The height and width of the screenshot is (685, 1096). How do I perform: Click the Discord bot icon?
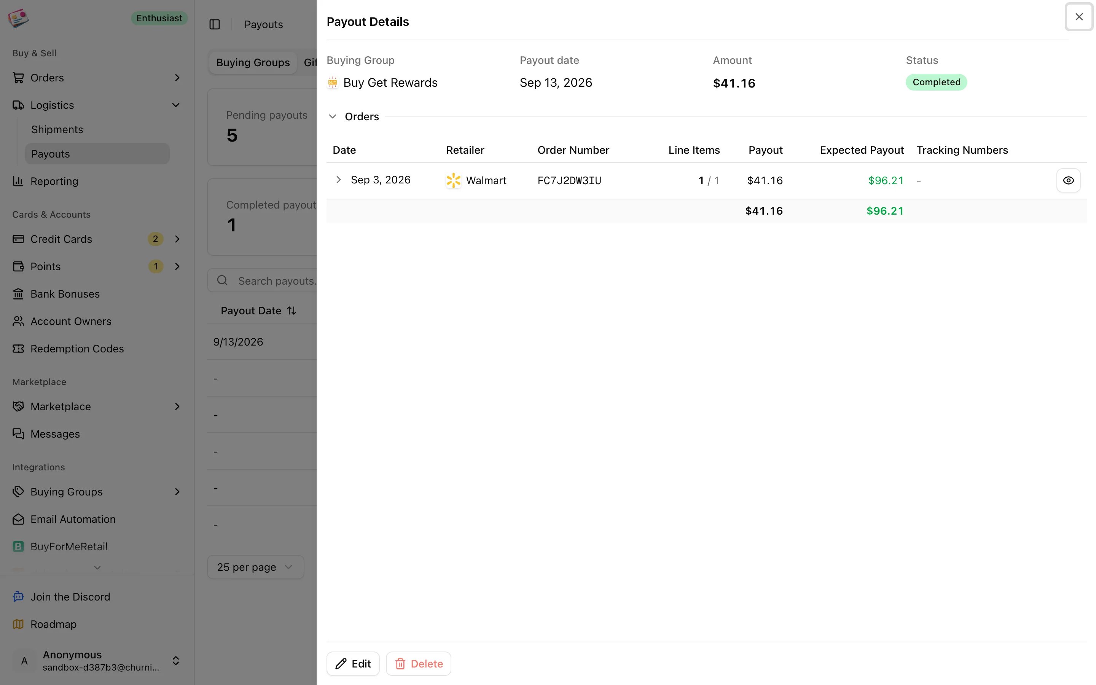(x=18, y=597)
